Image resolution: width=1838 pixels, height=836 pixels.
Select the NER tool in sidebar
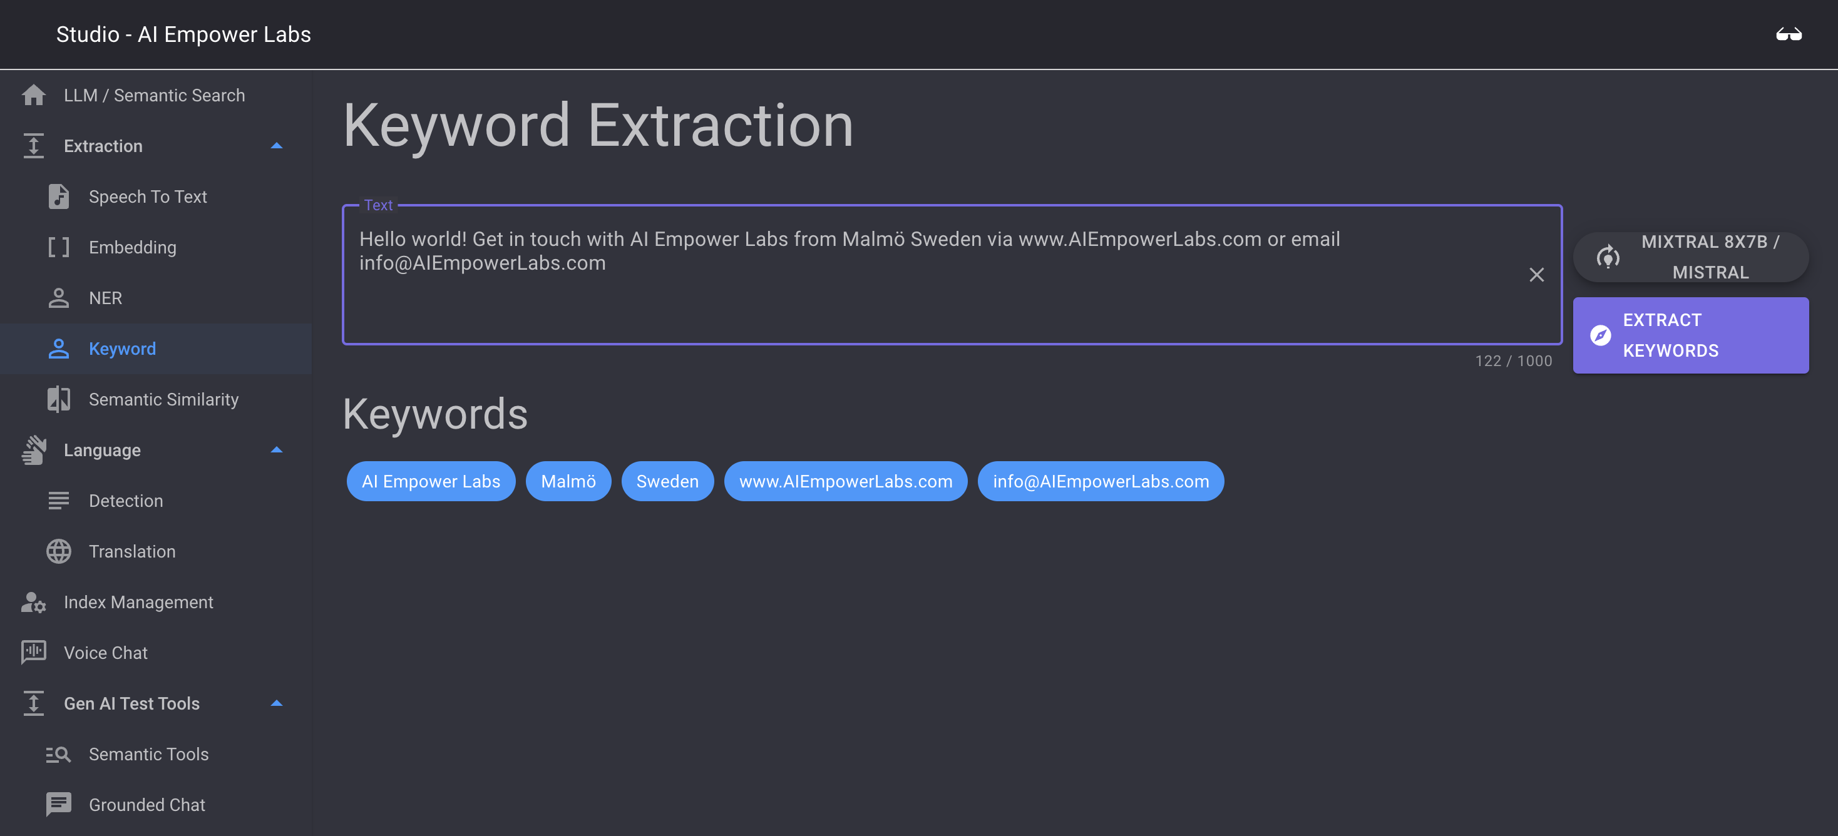[x=105, y=297]
